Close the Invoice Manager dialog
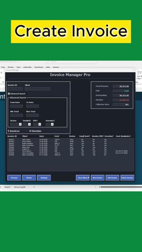 [133, 70]
